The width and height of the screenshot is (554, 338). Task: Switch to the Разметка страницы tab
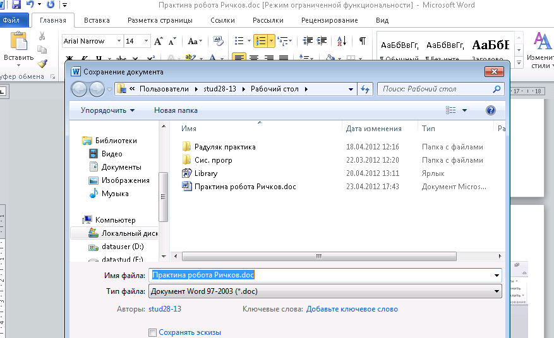pyautogui.click(x=160, y=20)
